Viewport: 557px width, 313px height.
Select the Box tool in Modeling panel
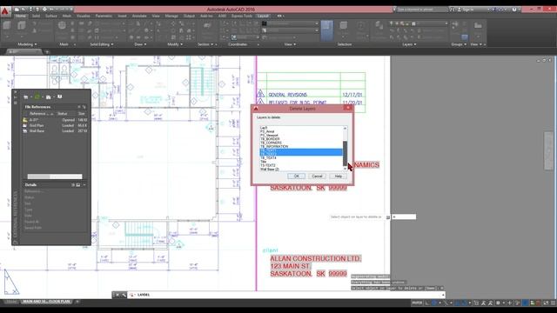tap(7, 25)
